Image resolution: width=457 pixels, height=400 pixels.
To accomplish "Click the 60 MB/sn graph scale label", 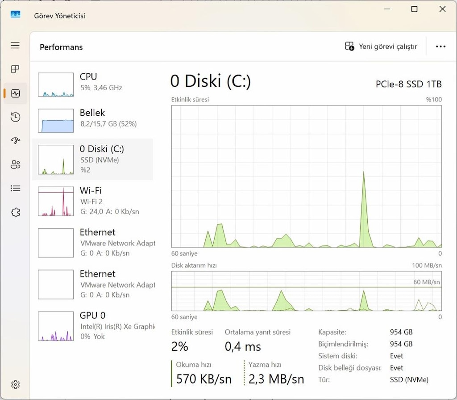I will (426, 282).
